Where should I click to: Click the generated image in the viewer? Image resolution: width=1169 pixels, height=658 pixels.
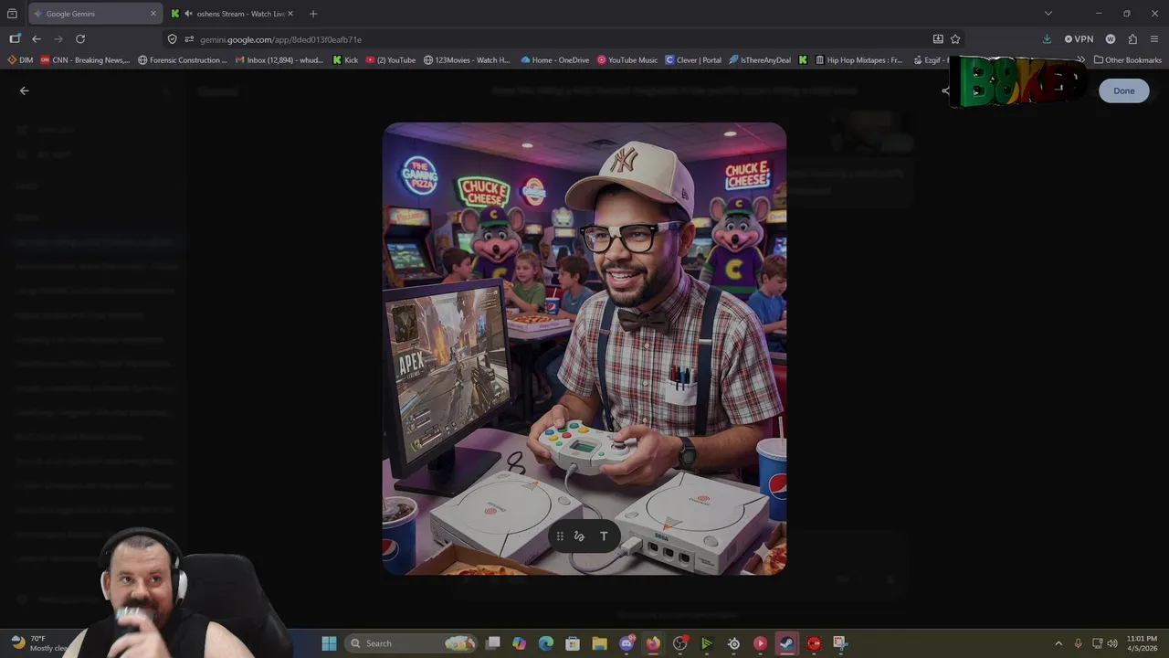click(x=584, y=348)
